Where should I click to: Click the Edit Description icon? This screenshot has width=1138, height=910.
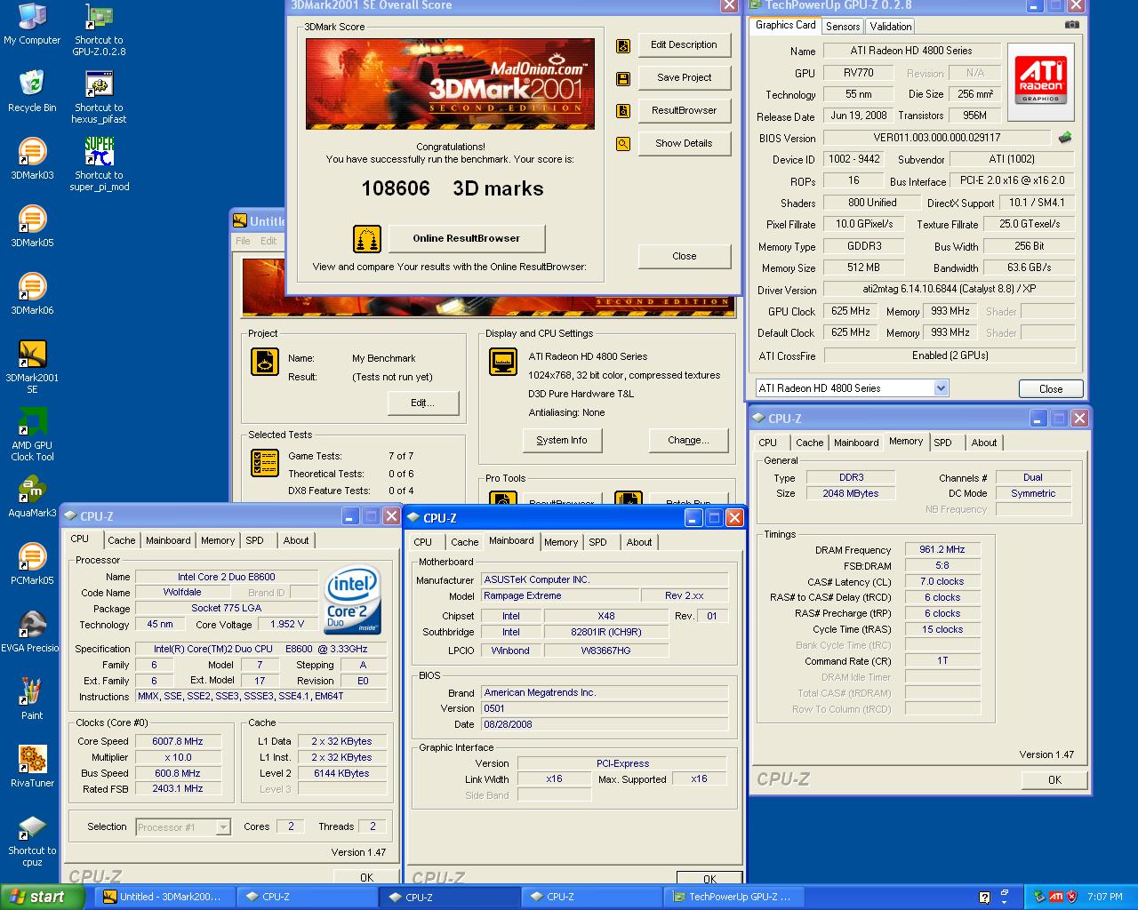[x=623, y=45]
